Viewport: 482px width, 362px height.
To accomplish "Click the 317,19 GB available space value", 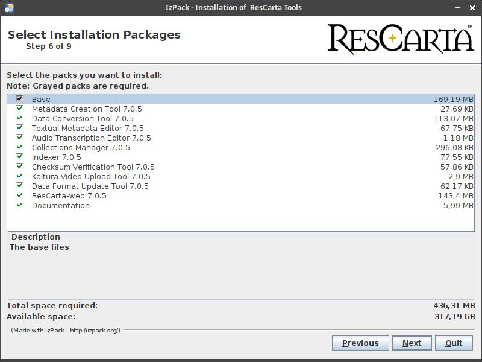I will [455, 316].
